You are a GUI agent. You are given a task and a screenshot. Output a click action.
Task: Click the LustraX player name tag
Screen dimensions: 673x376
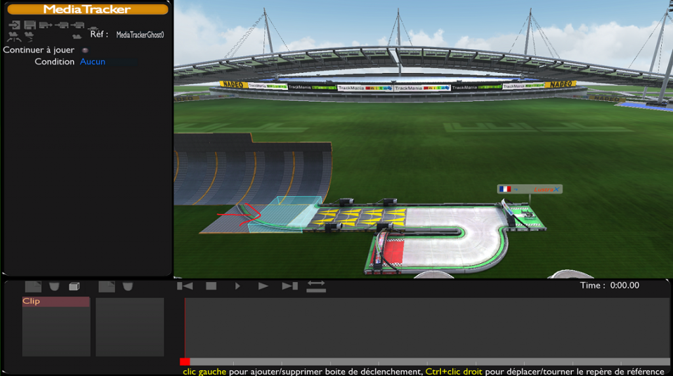[x=530, y=189]
